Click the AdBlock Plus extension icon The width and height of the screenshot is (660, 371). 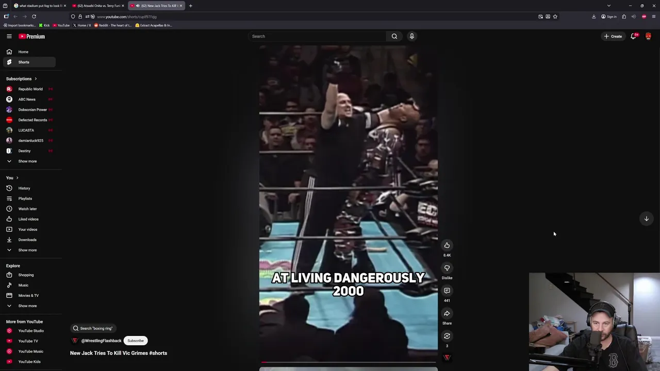click(x=643, y=16)
